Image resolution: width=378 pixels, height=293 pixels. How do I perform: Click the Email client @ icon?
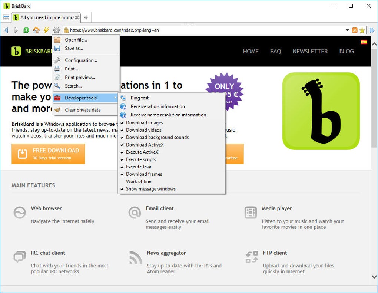(x=135, y=213)
